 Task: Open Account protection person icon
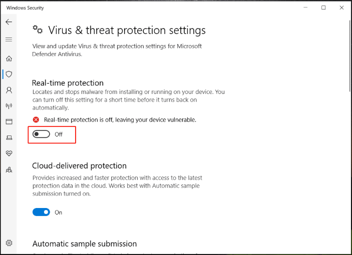pyautogui.click(x=9, y=90)
